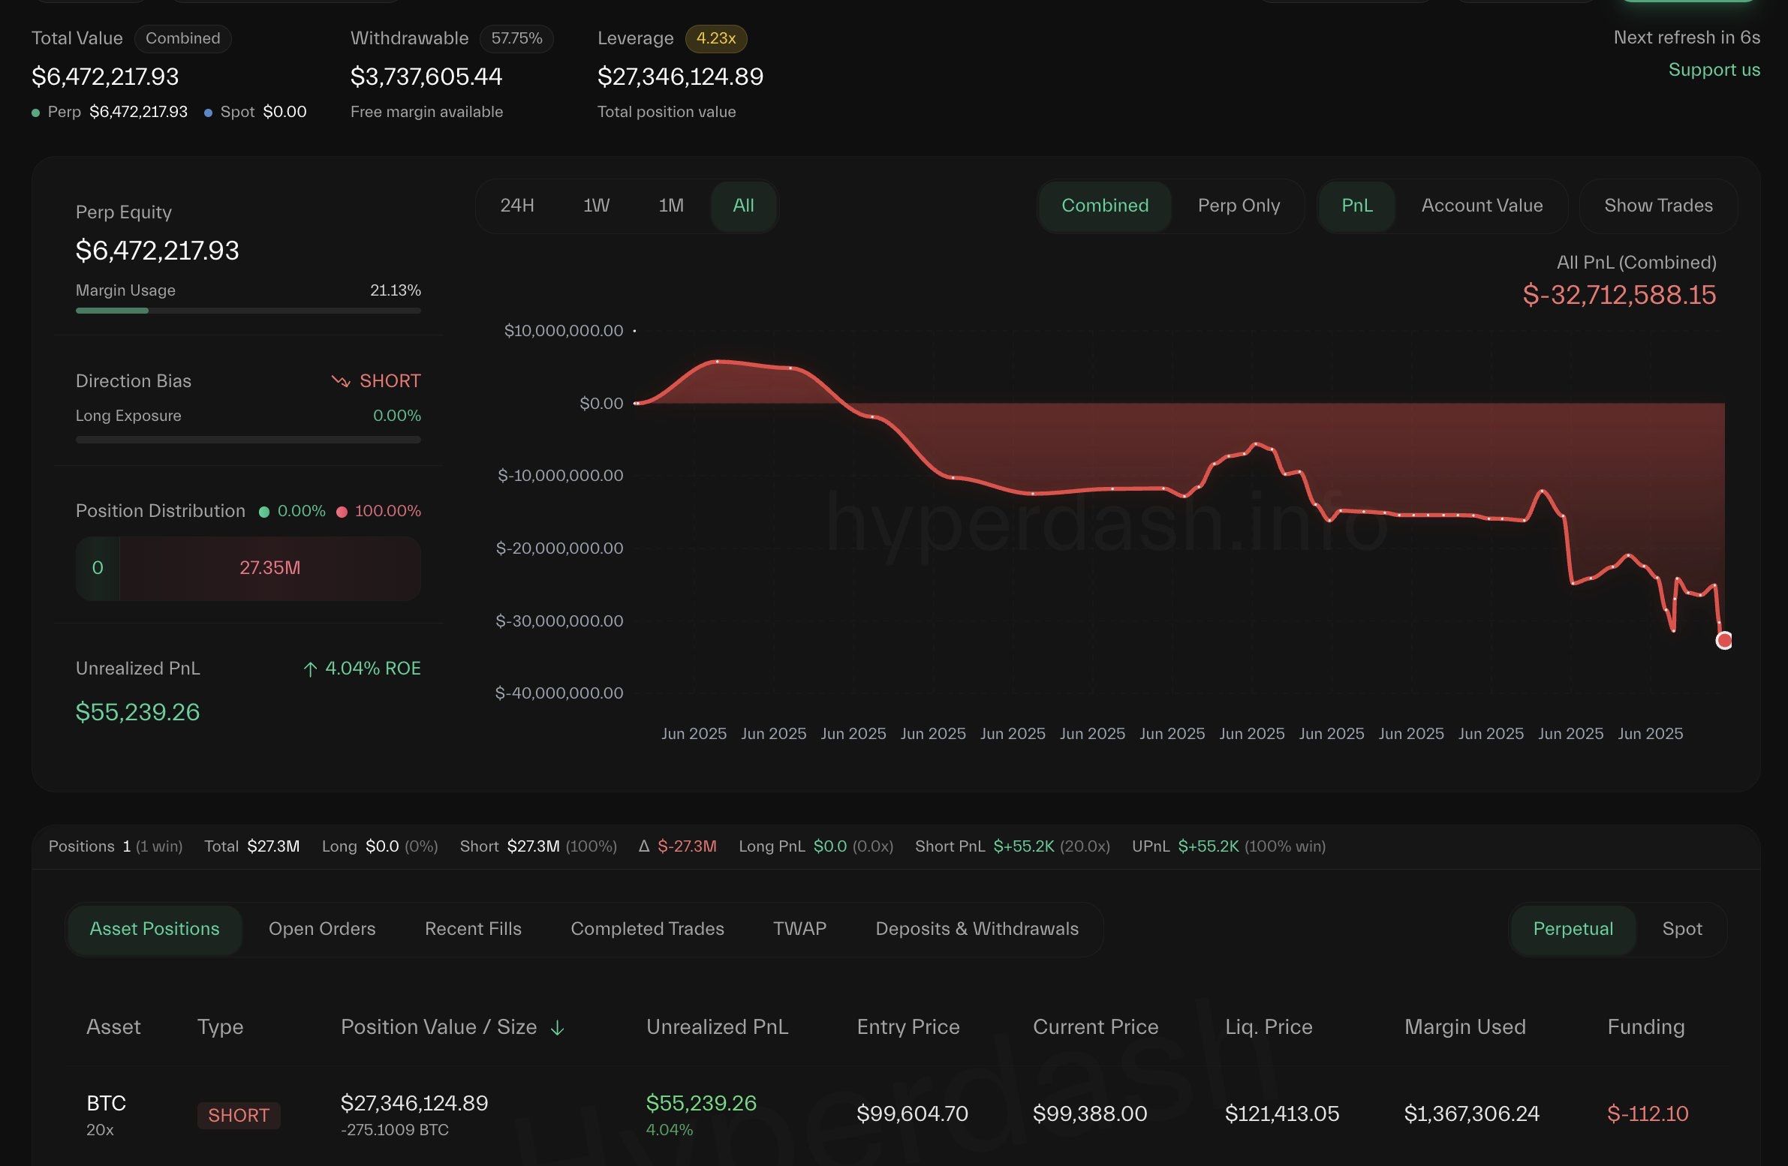This screenshot has height=1166, width=1788.
Task: Click the green Perp legend dot
Action: 35,113
